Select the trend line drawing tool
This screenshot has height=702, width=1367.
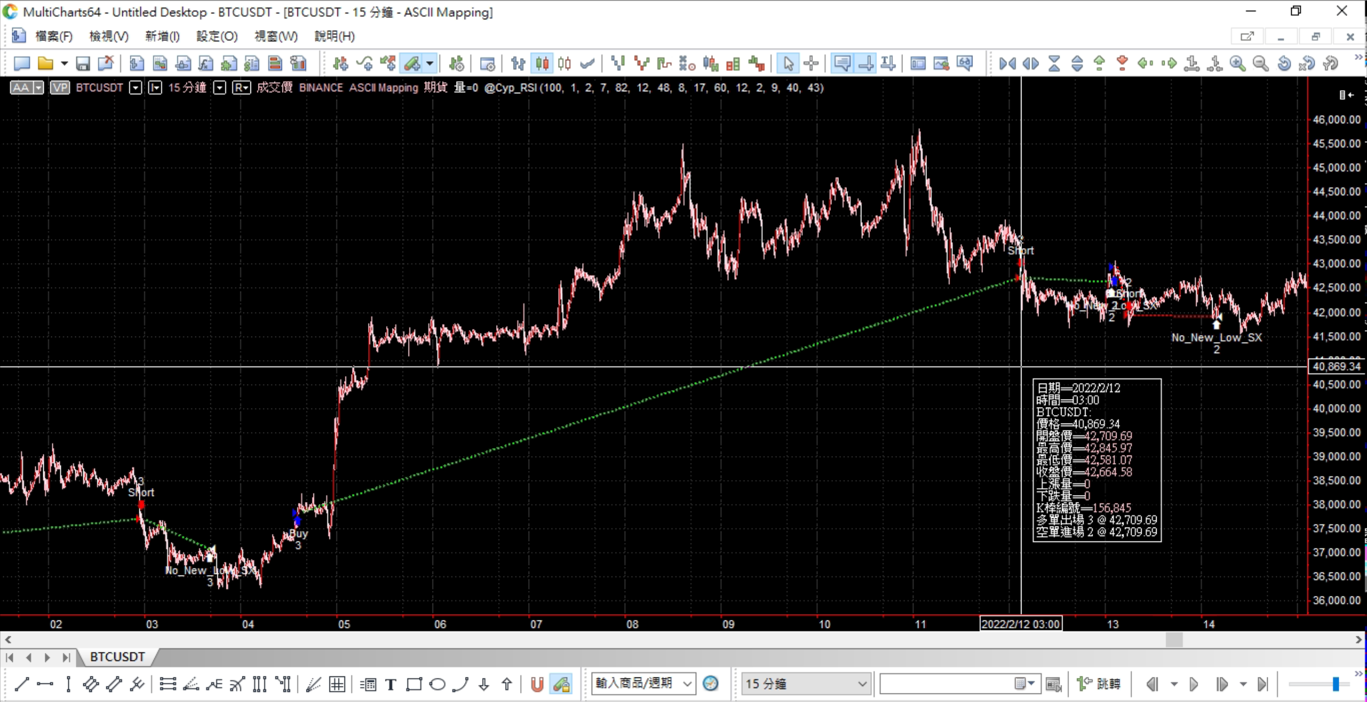(x=22, y=684)
